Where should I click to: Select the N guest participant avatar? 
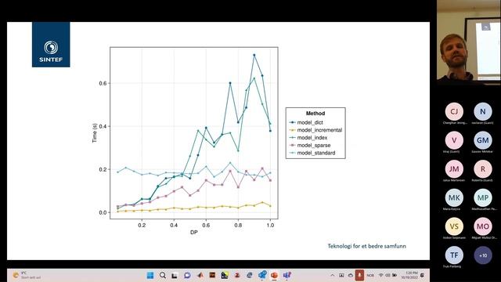(x=483, y=111)
